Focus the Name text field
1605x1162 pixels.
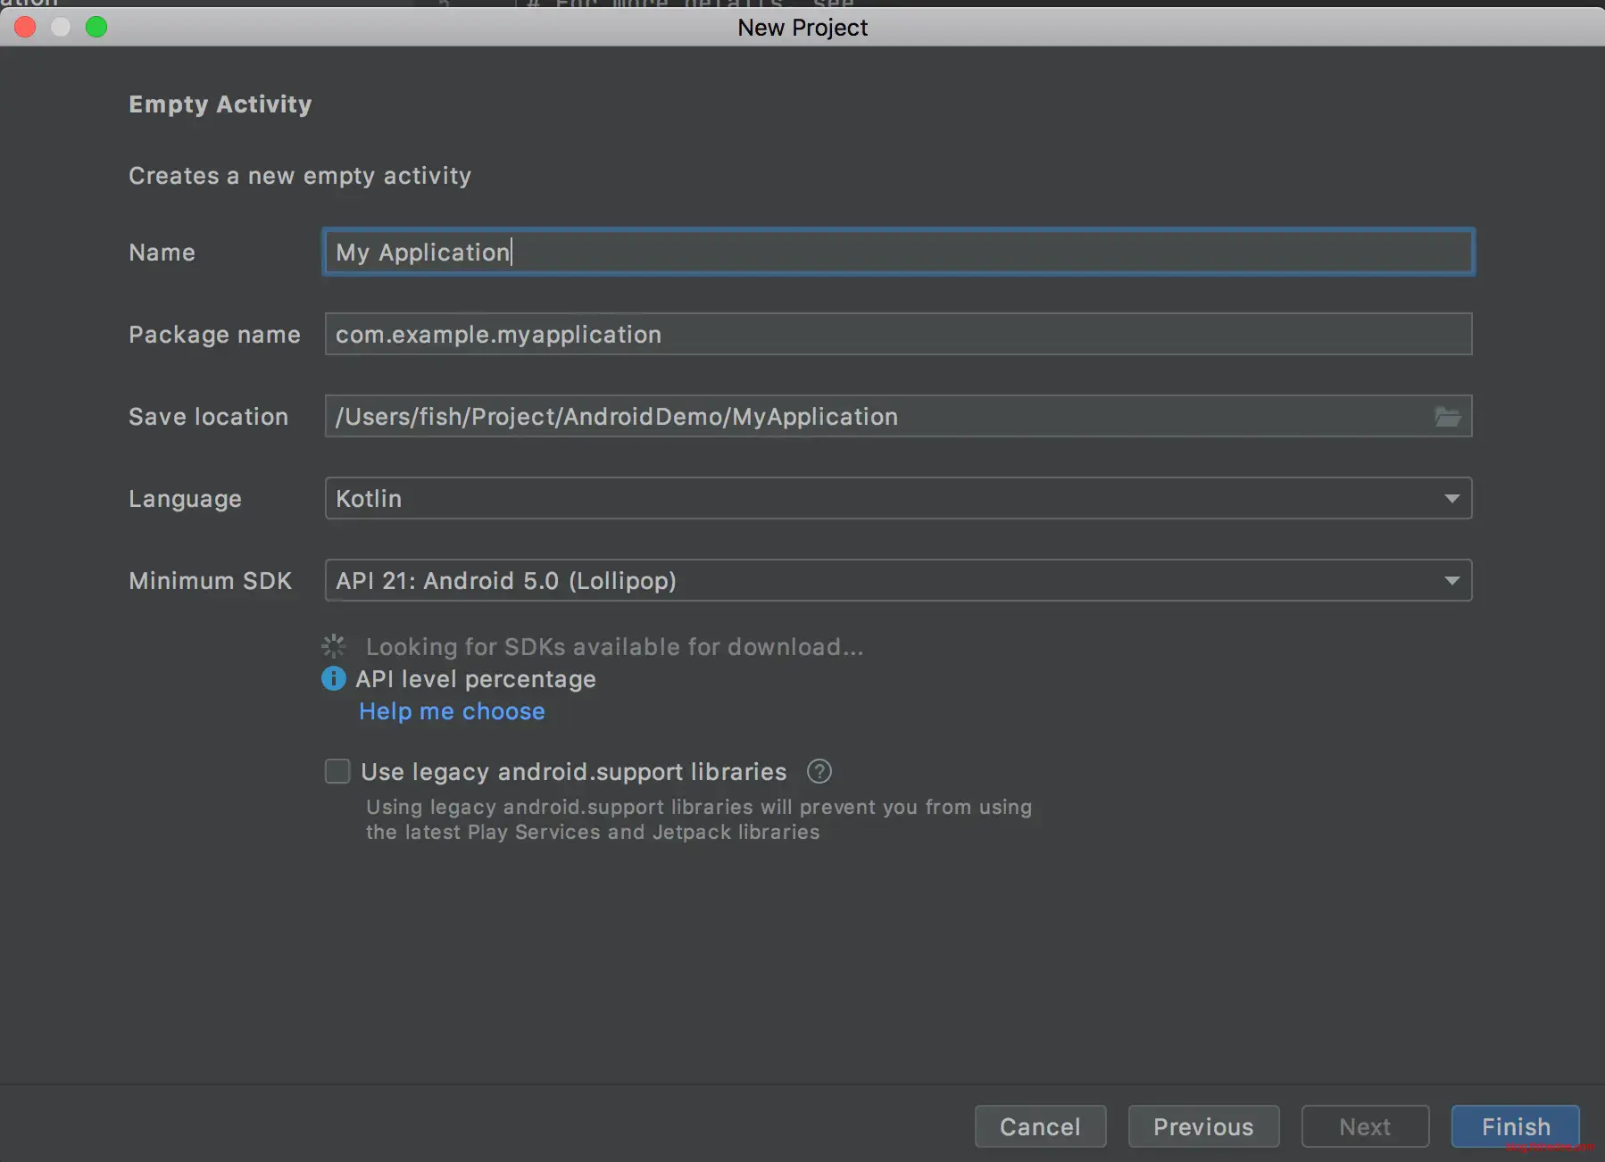[x=897, y=253]
